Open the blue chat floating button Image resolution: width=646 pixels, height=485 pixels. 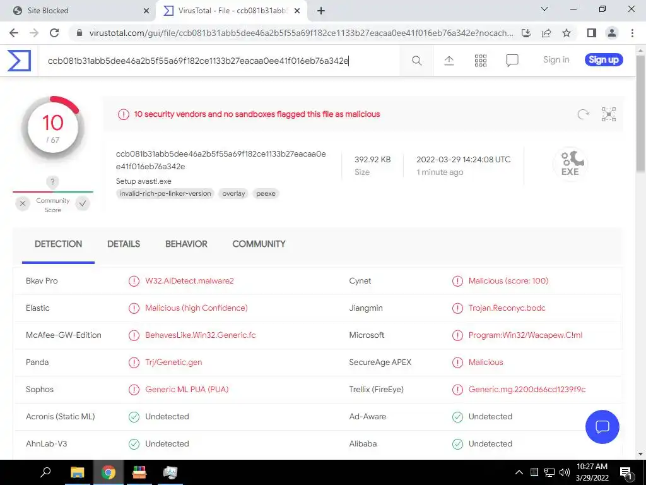tap(602, 426)
